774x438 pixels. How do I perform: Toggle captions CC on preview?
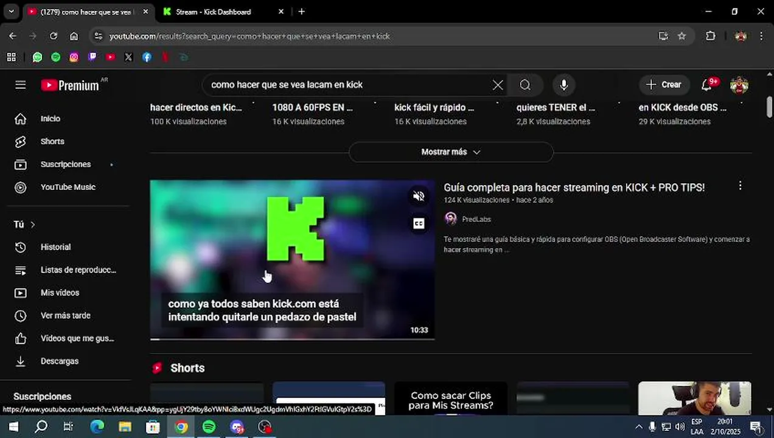pyautogui.click(x=419, y=223)
